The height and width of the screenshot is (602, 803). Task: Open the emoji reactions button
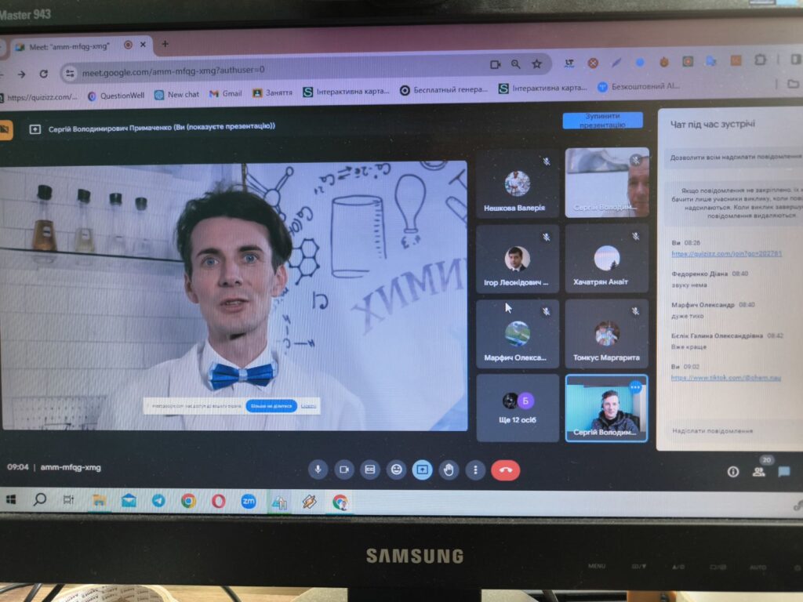[397, 470]
